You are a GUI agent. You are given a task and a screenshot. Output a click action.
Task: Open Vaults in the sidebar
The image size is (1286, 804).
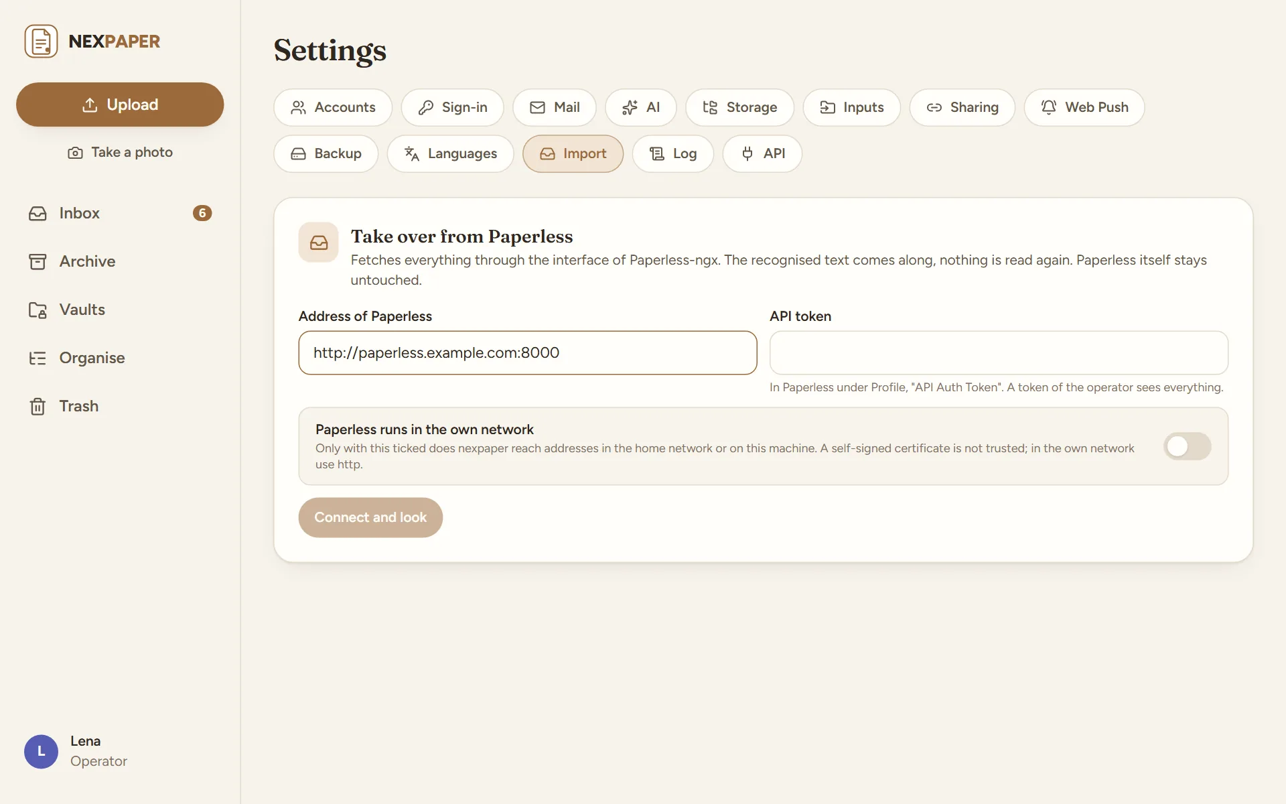coord(120,310)
